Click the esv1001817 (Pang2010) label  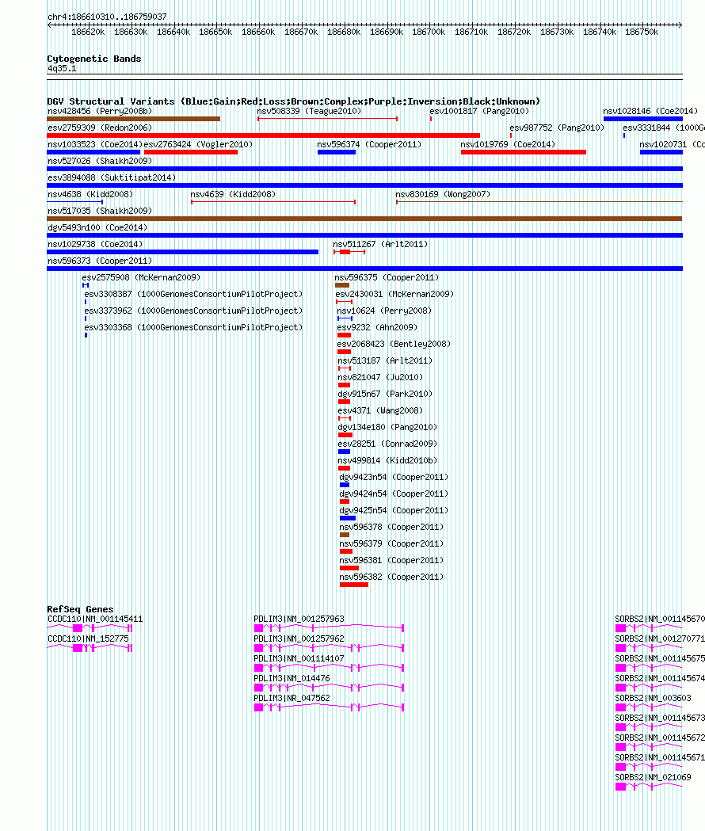(x=479, y=111)
